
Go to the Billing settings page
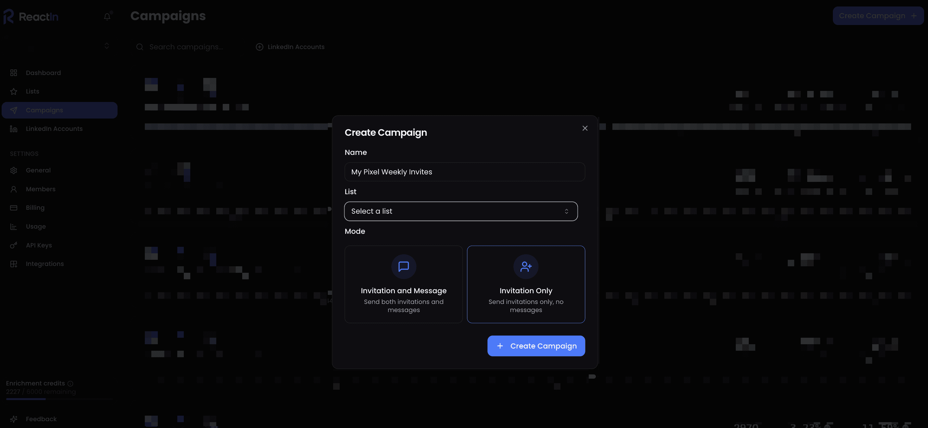coord(35,208)
